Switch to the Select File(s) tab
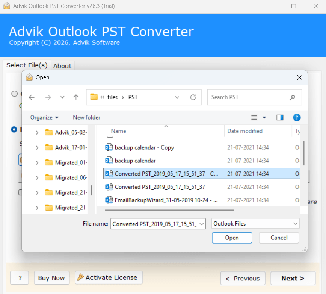326x294 pixels. 27,65
